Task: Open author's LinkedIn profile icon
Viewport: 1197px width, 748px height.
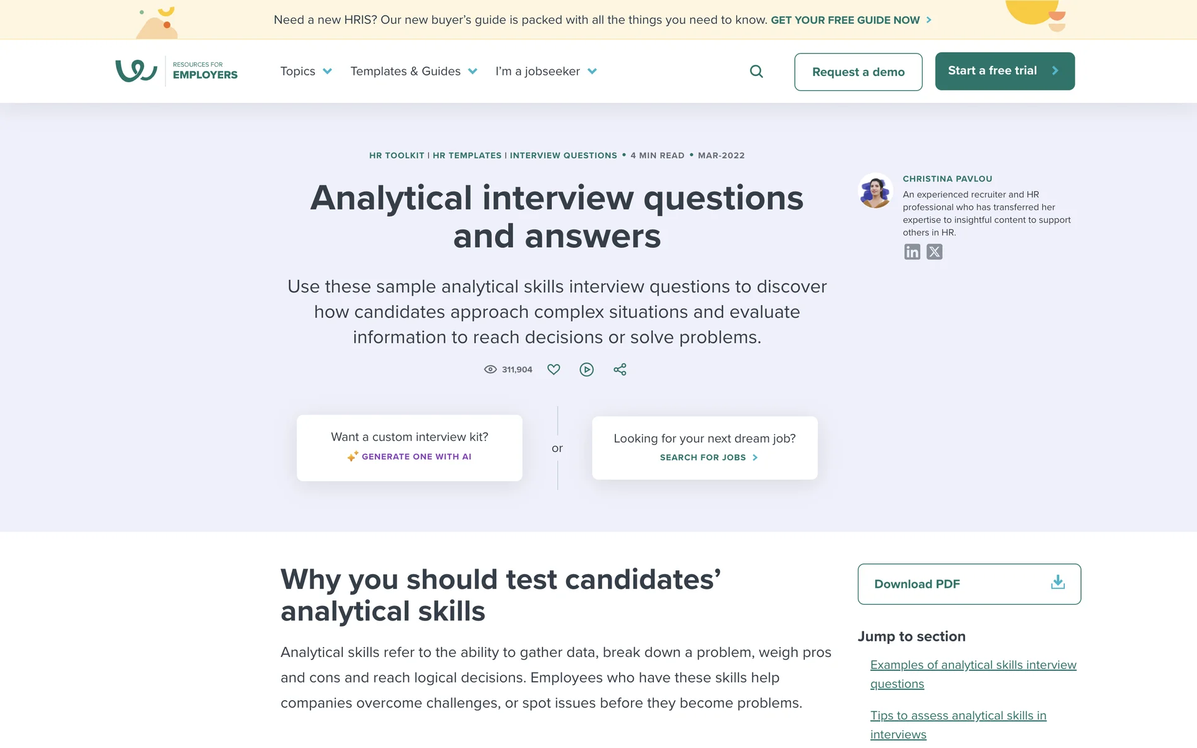Action: point(912,252)
